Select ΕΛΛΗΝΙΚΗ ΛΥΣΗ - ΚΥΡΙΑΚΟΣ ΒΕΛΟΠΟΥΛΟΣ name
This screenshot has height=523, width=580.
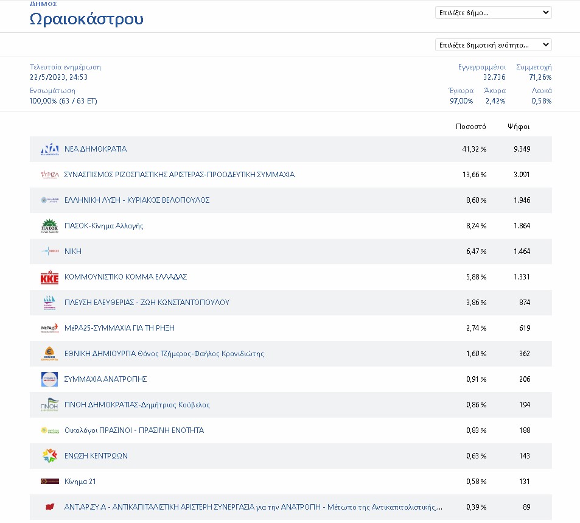tap(137, 200)
